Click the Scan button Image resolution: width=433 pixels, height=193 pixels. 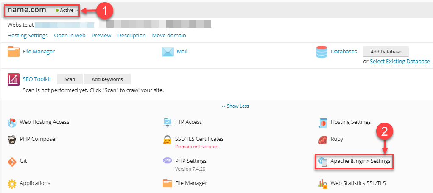click(70, 79)
